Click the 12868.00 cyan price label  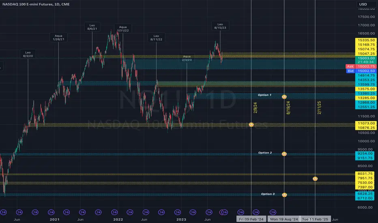tap(366, 102)
